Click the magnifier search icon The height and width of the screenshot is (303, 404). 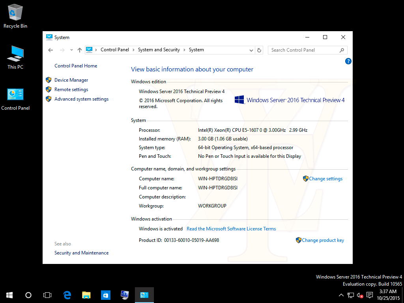(342, 50)
